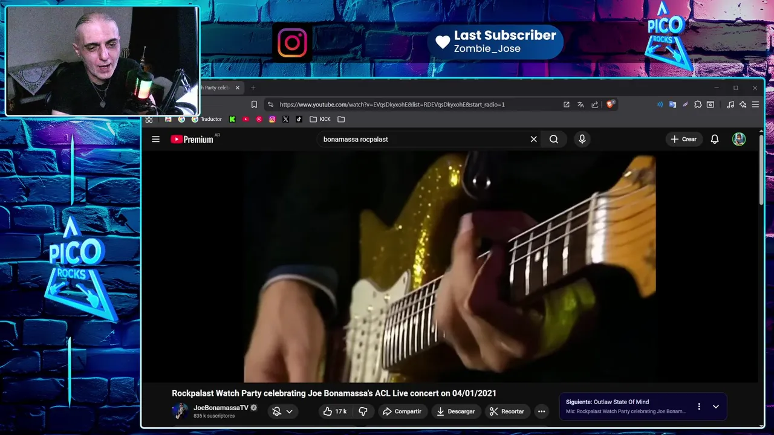The image size is (774, 435).
Task: Open the account avatar menu
Action: pos(739,139)
